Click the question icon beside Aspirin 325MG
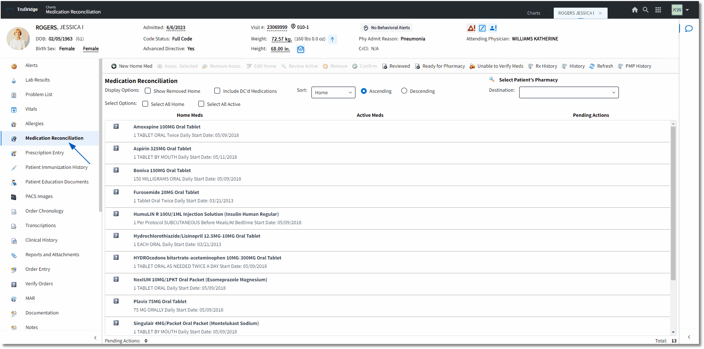Screen dimensions: 704x349 coord(116,148)
